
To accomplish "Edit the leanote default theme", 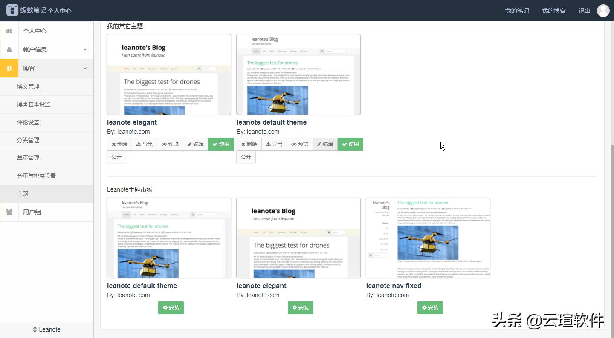I will tap(325, 144).
